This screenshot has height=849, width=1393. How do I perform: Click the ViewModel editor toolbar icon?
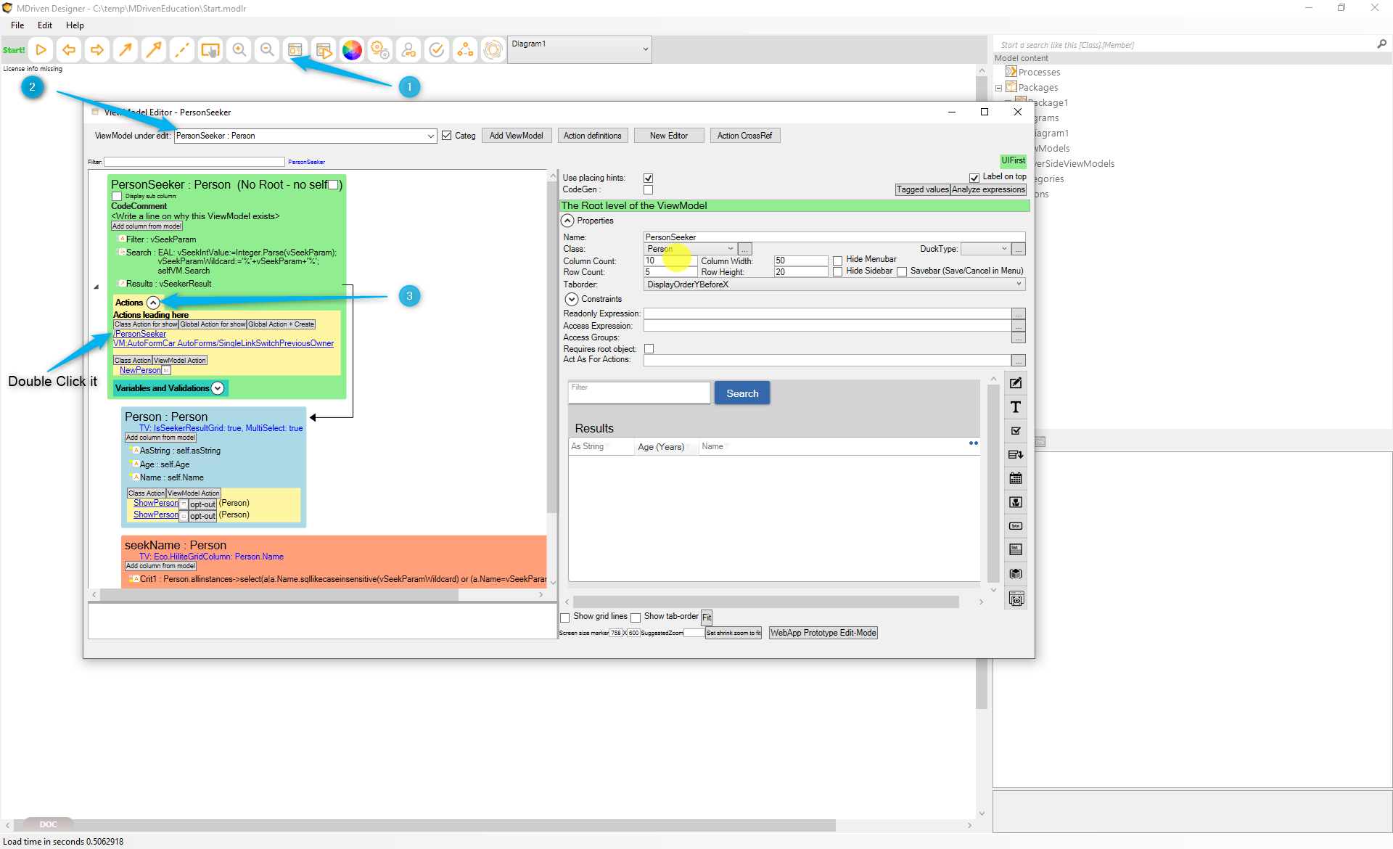click(295, 50)
